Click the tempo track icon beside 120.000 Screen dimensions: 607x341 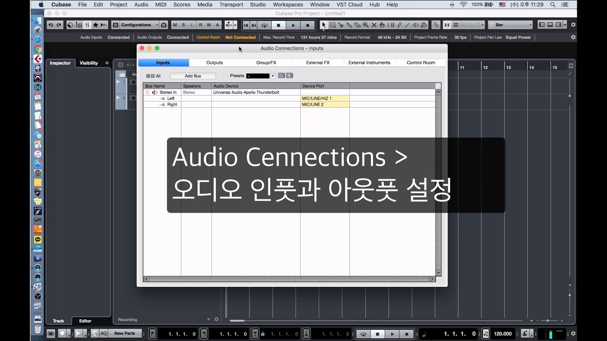[x=486, y=333]
